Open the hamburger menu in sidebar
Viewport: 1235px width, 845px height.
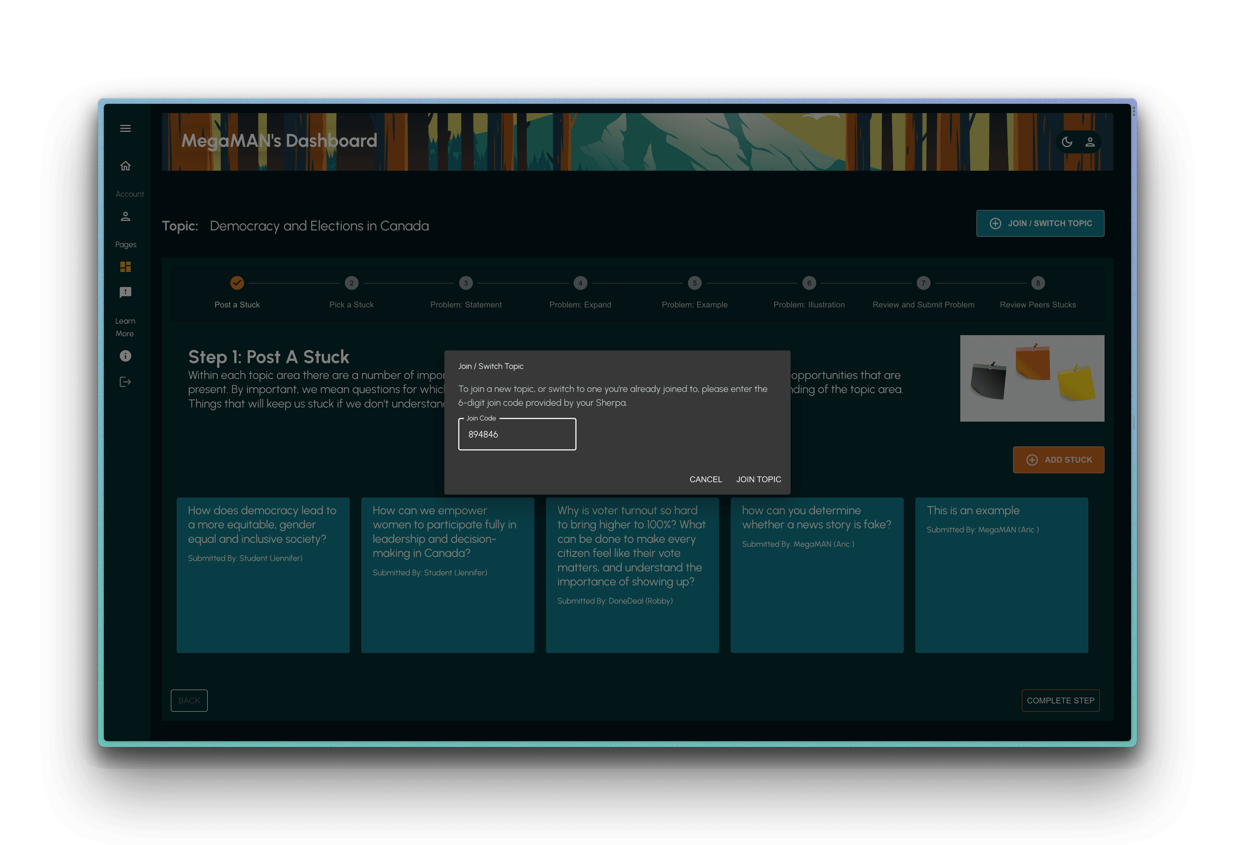pyautogui.click(x=125, y=129)
